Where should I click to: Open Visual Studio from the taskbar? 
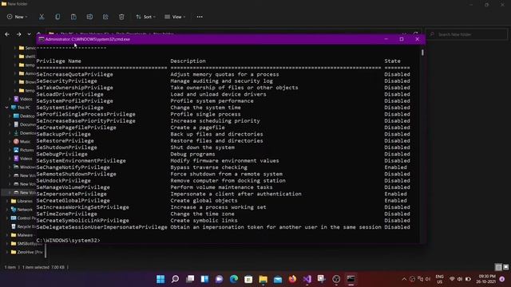[x=307, y=279]
